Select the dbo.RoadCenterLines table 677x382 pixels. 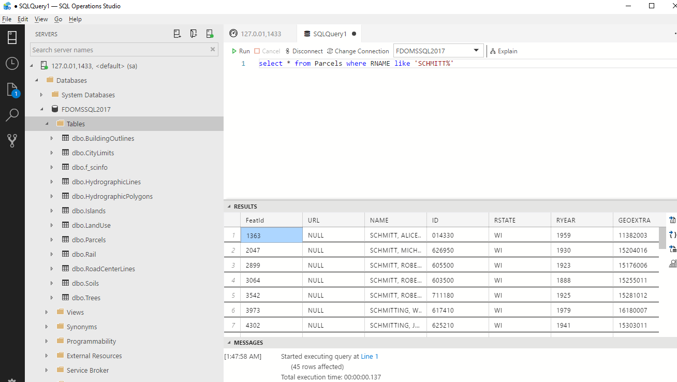[x=104, y=269]
